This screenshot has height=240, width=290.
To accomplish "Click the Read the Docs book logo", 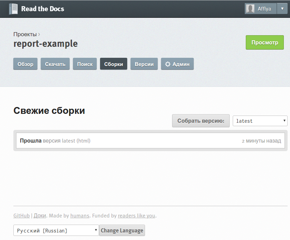I will (13, 9).
